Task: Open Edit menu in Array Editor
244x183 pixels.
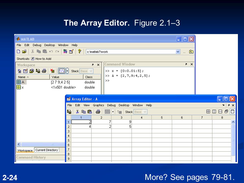Action: 78,105
